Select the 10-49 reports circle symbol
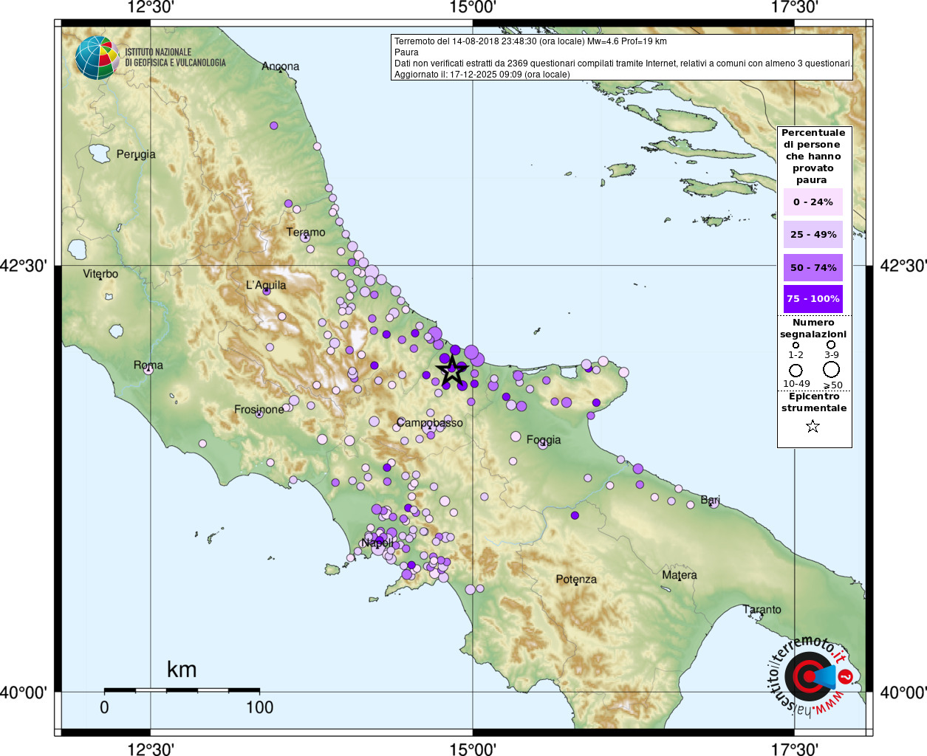 [796, 370]
